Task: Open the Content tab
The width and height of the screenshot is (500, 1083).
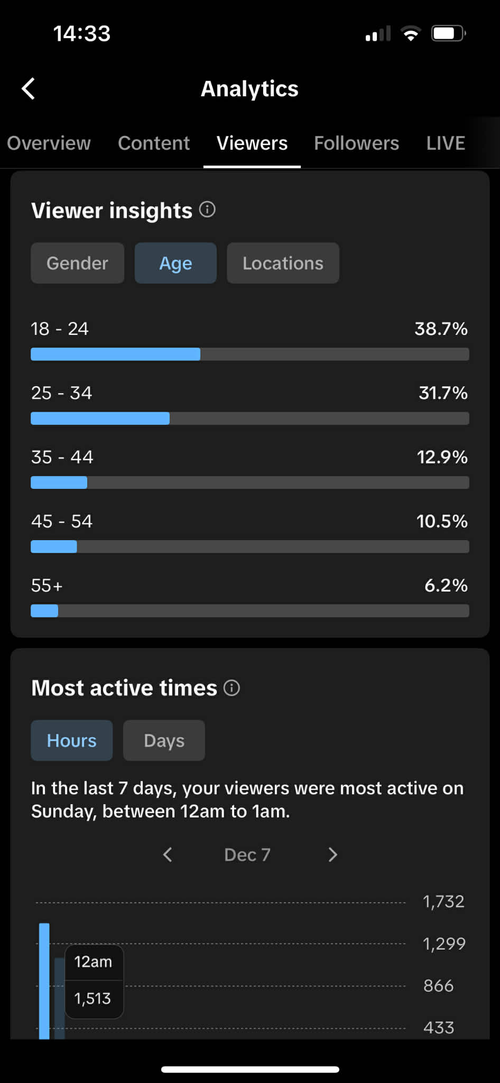Action: click(154, 143)
